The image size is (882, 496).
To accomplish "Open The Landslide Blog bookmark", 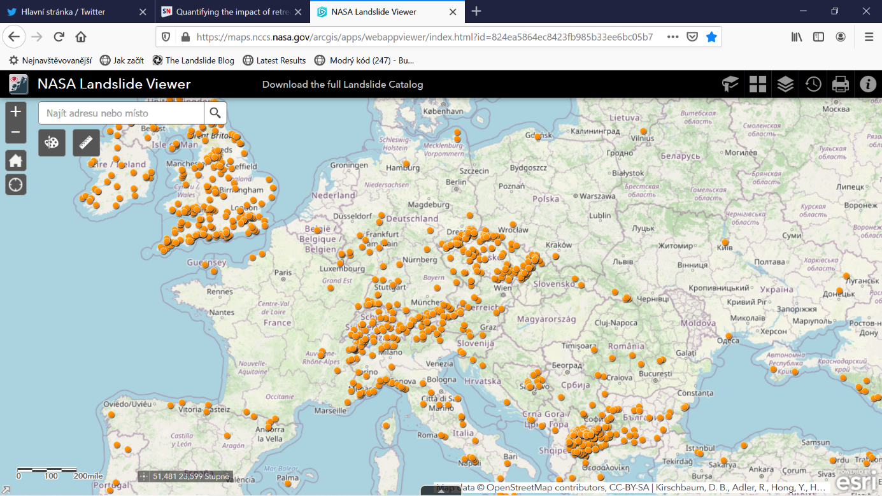I will pos(193,60).
